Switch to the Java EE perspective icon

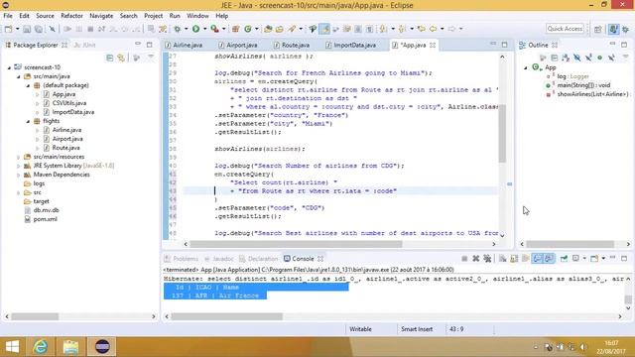(613, 29)
